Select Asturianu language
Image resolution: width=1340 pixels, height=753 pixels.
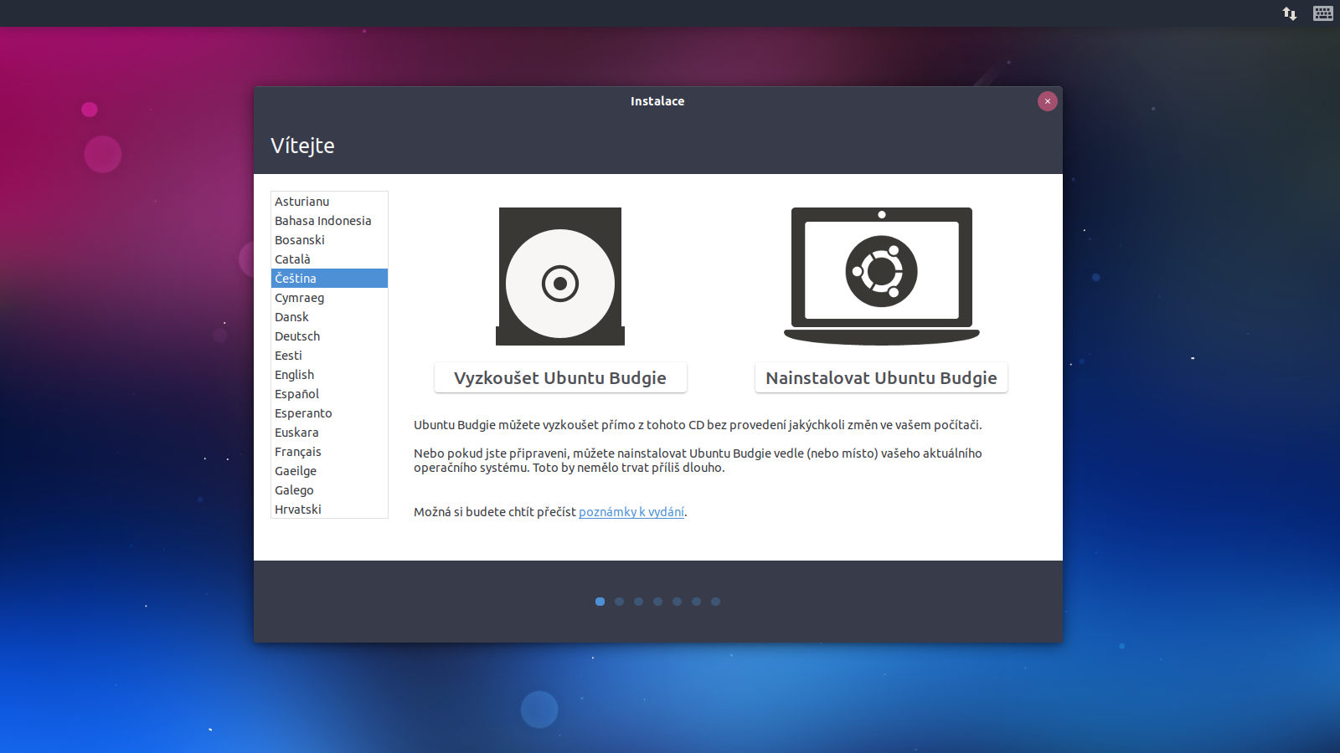pyautogui.click(x=329, y=202)
